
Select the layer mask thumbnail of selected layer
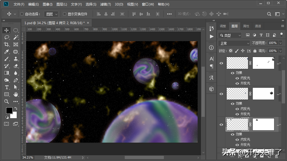(263, 124)
